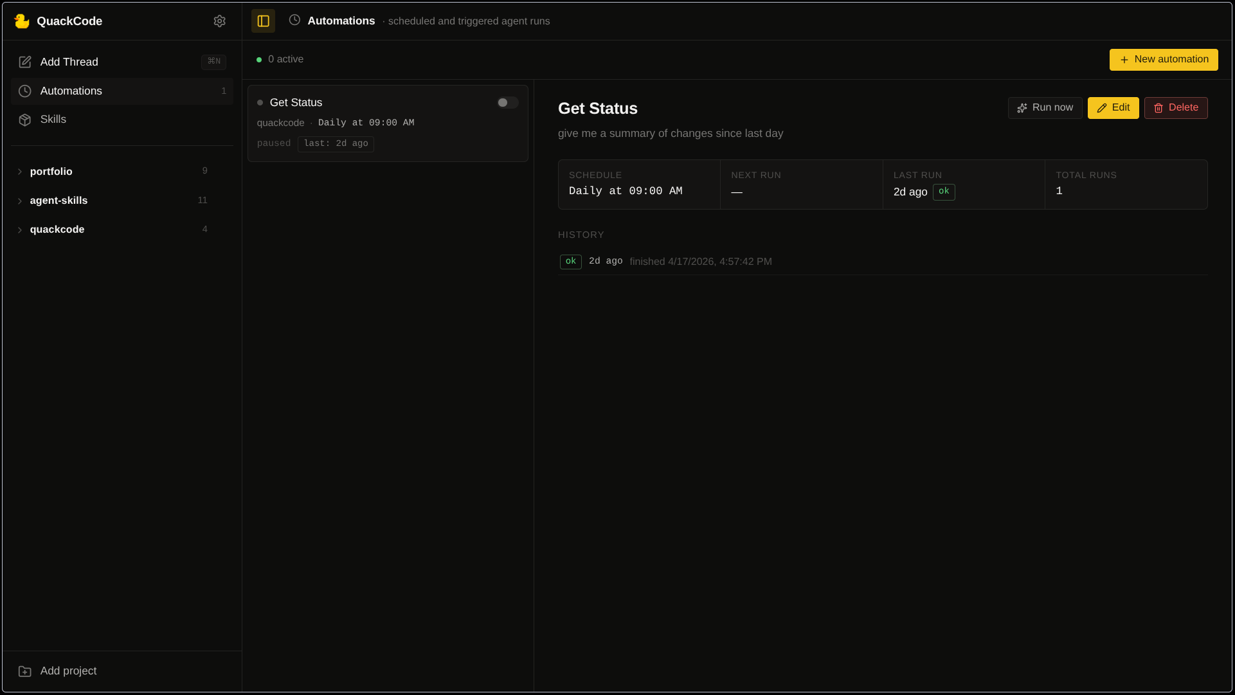This screenshot has height=695, width=1235.
Task: Click the QuackCode duck logo
Action: click(x=23, y=21)
